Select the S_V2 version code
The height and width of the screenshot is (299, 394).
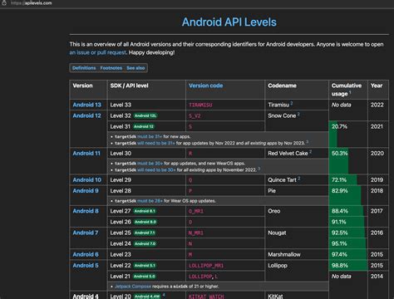point(195,115)
